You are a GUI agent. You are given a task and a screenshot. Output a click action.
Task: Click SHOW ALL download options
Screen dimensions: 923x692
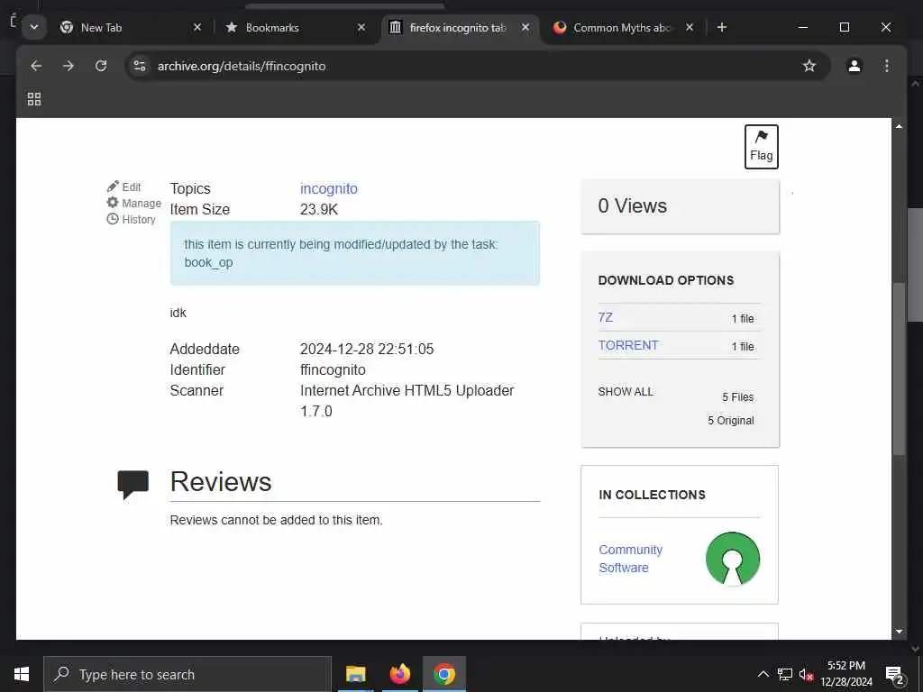tap(626, 391)
